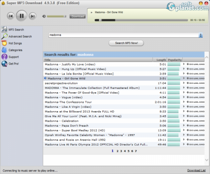Focus the search field containing madonna

click(x=123, y=35)
